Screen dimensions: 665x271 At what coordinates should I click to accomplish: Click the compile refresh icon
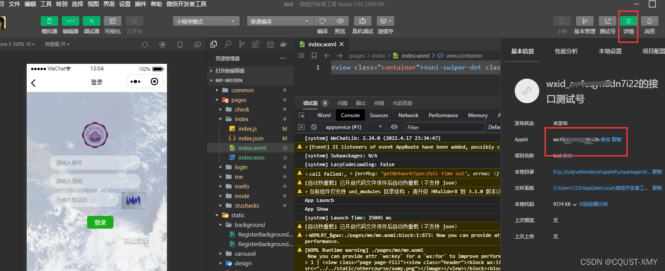tap(322, 21)
